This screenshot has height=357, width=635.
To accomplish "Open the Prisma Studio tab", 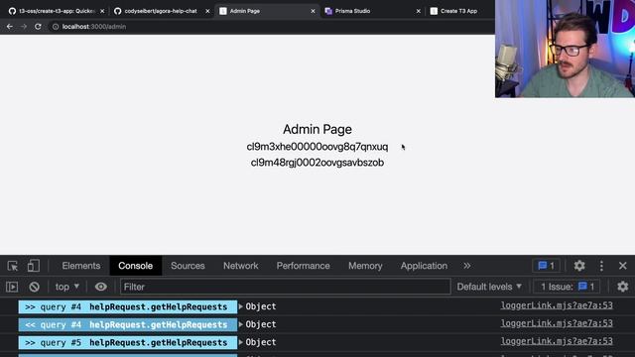I will [352, 11].
